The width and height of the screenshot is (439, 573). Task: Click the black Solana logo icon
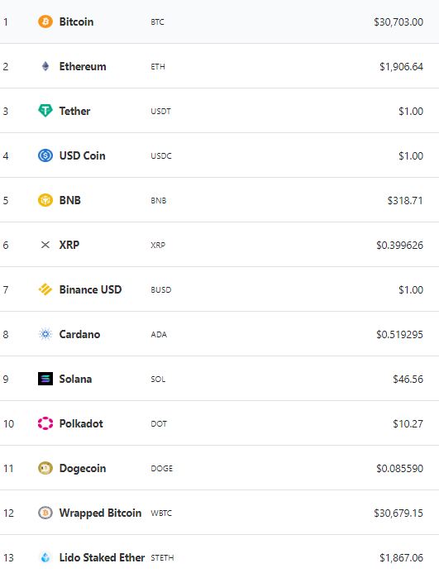45,379
